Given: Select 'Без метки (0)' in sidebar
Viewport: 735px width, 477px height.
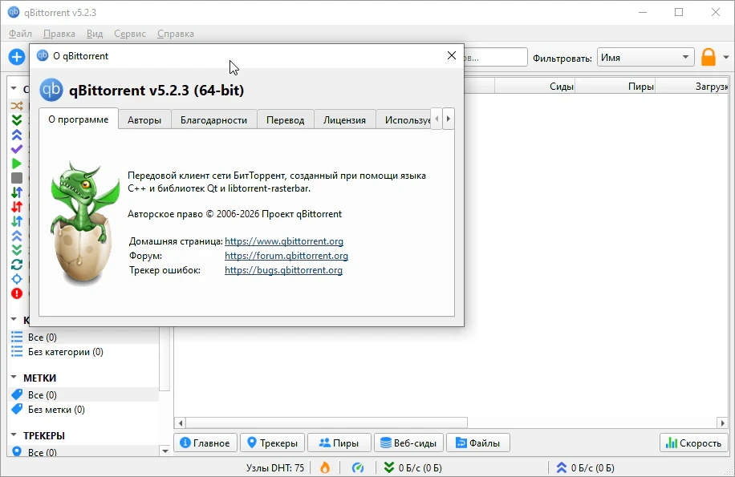Looking at the screenshot, I should 83,409.
